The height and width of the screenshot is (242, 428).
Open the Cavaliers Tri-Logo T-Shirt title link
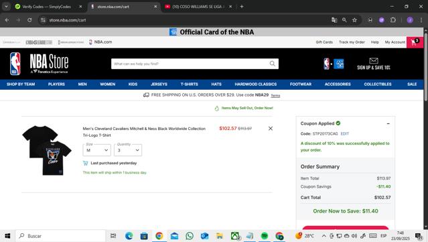point(144,131)
